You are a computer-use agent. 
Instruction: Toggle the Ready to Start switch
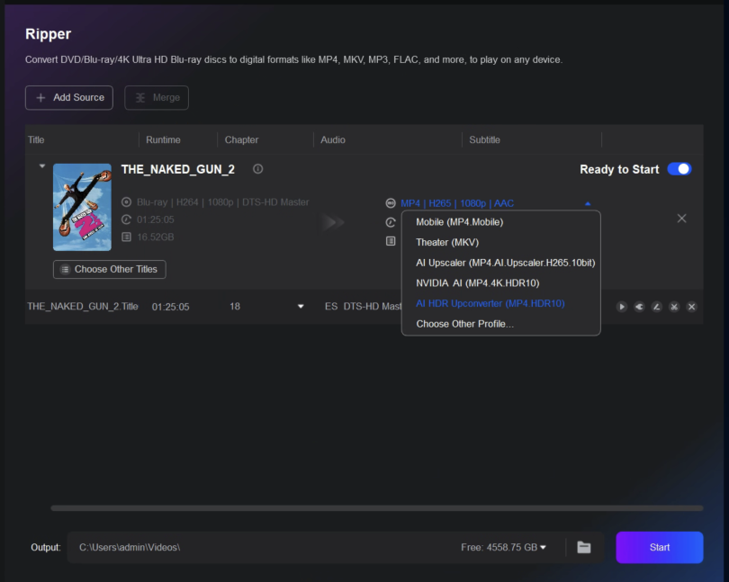[x=679, y=169]
